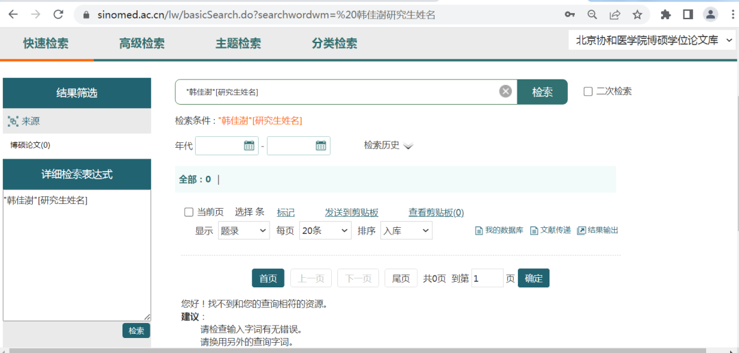Open the end year calendar picker
The width and height of the screenshot is (739, 353).
(321, 146)
